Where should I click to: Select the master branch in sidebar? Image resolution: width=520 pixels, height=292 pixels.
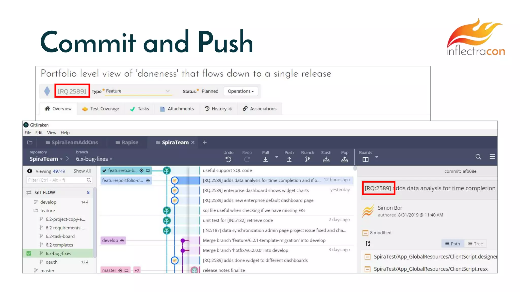(x=47, y=270)
